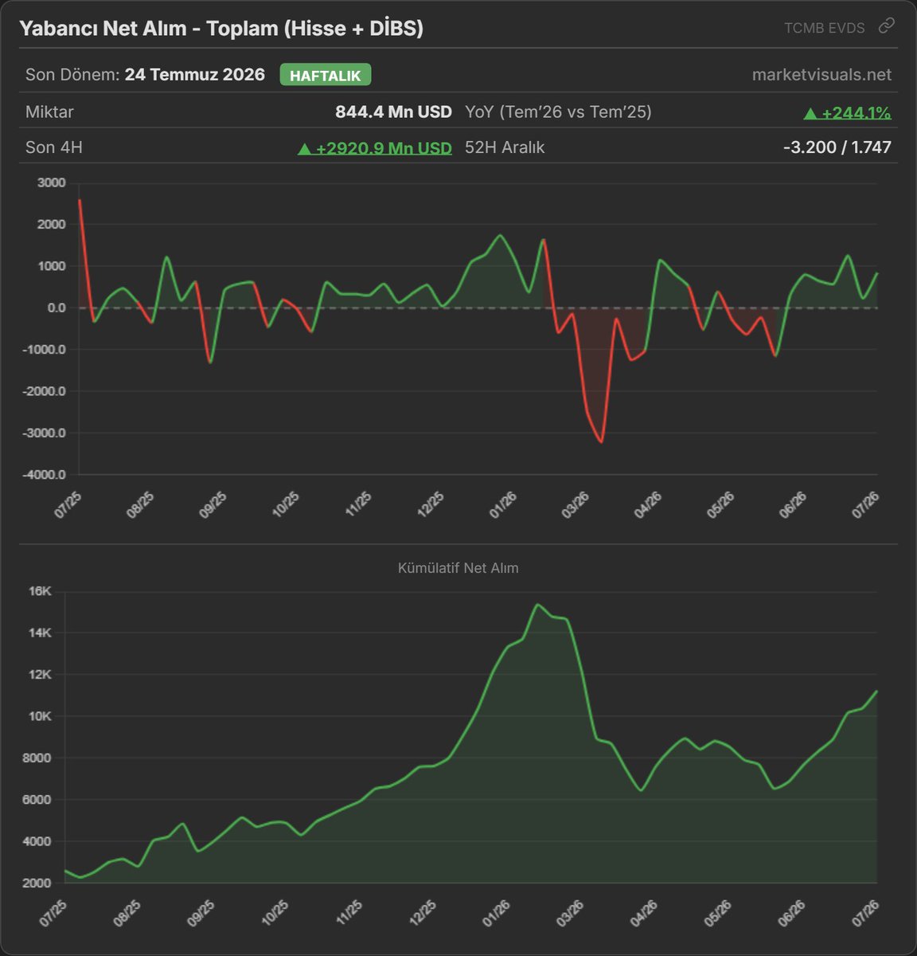This screenshot has width=917, height=956.
Task: Open the TCMB EVDS source label
Action: [824, 28]
